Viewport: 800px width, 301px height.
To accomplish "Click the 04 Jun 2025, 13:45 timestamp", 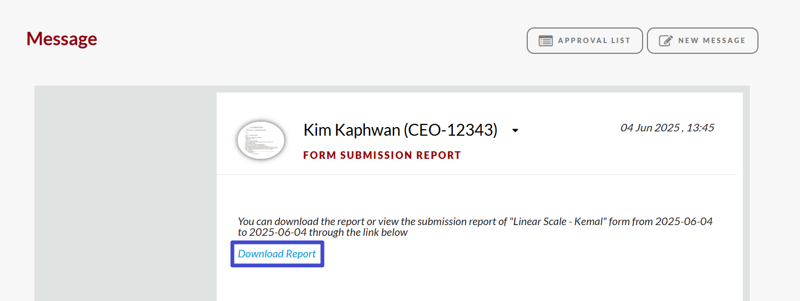I will pos(667,128).
